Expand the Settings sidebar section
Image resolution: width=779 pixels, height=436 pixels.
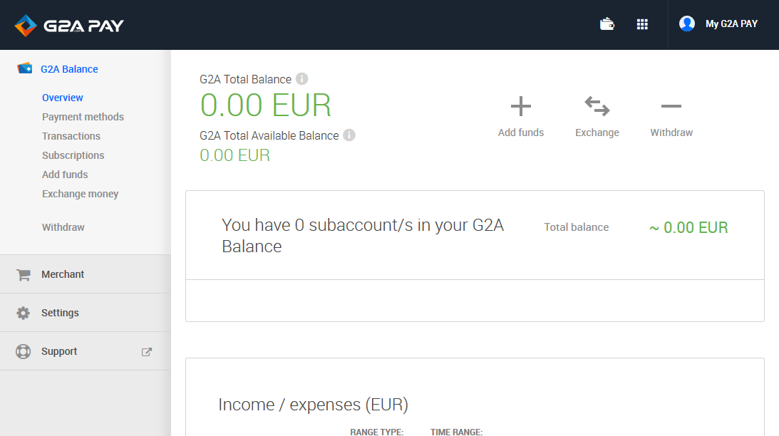point(86,313)
